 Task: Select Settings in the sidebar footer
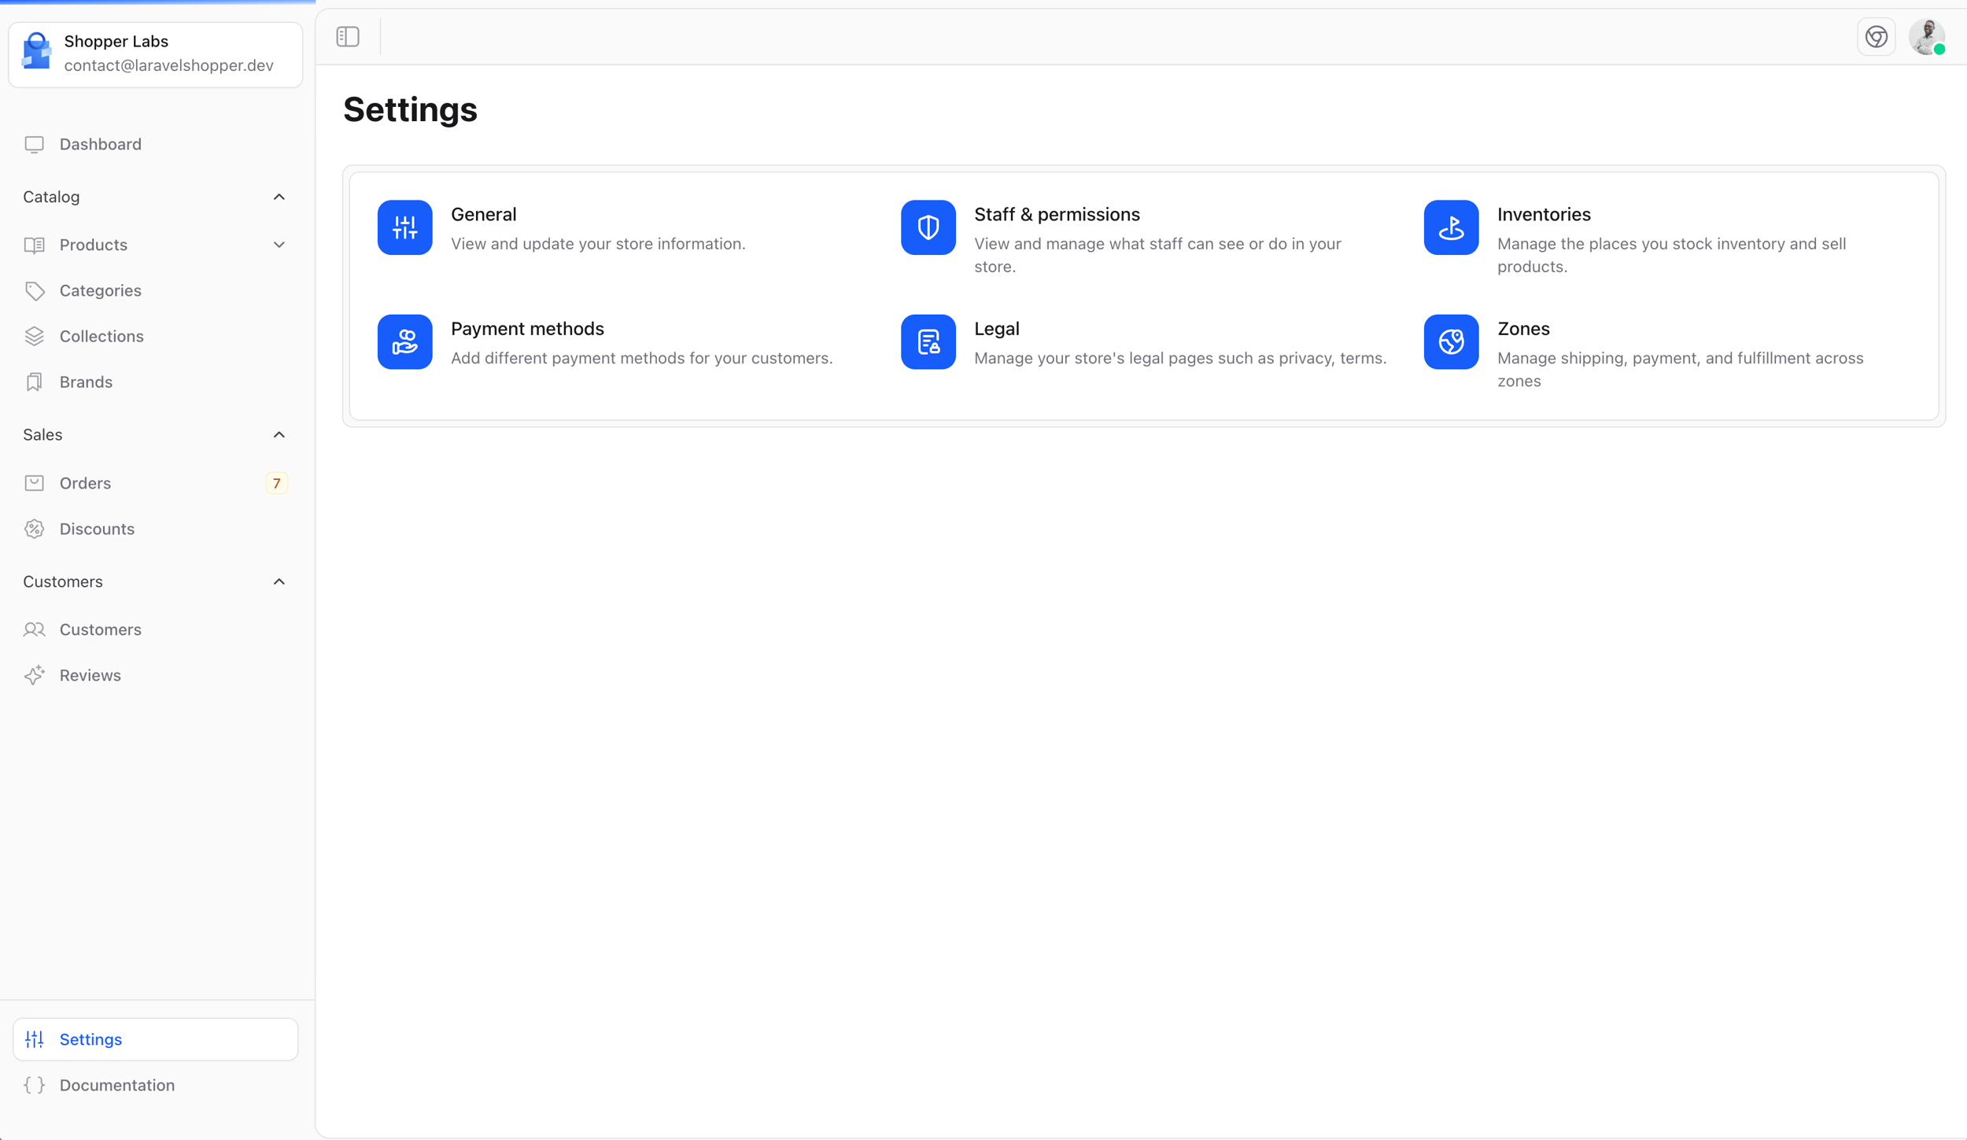tap(155, 1039)
